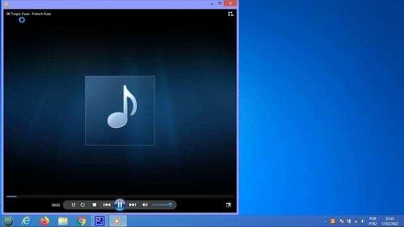Click the Media Player title bar icon

pyautogui.click(x=6, y=4)
